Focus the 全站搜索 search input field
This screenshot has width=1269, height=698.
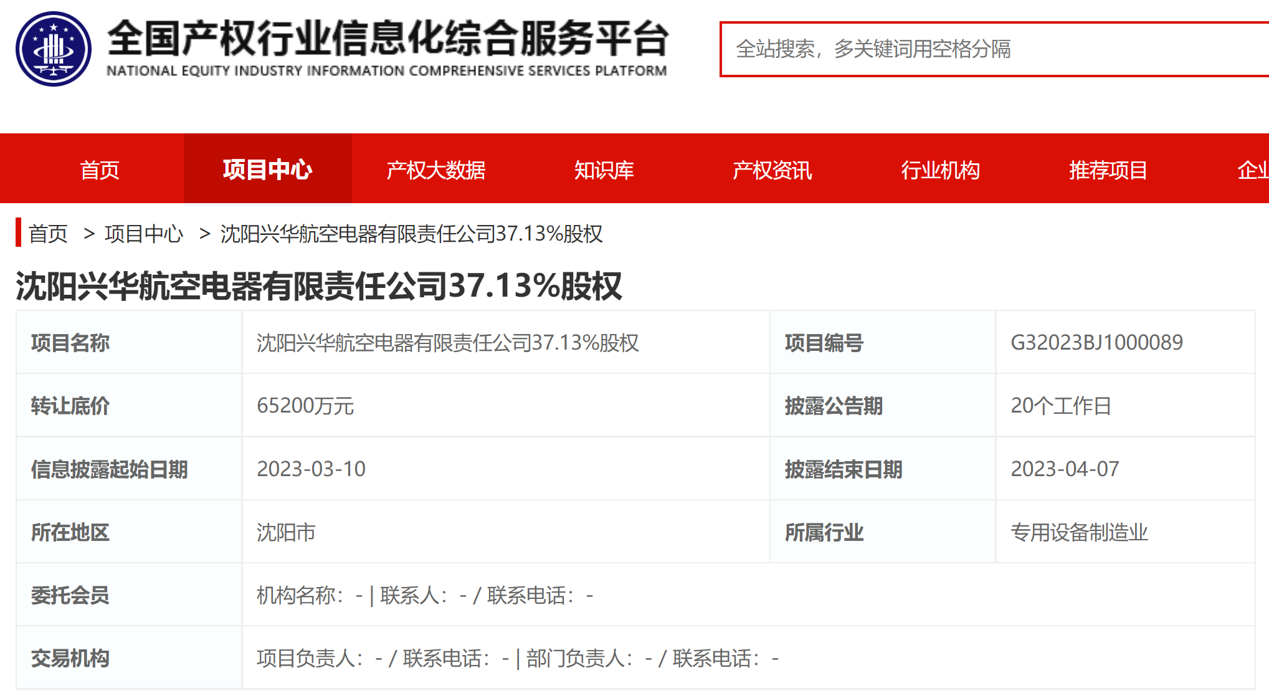[x=994, y=49]
